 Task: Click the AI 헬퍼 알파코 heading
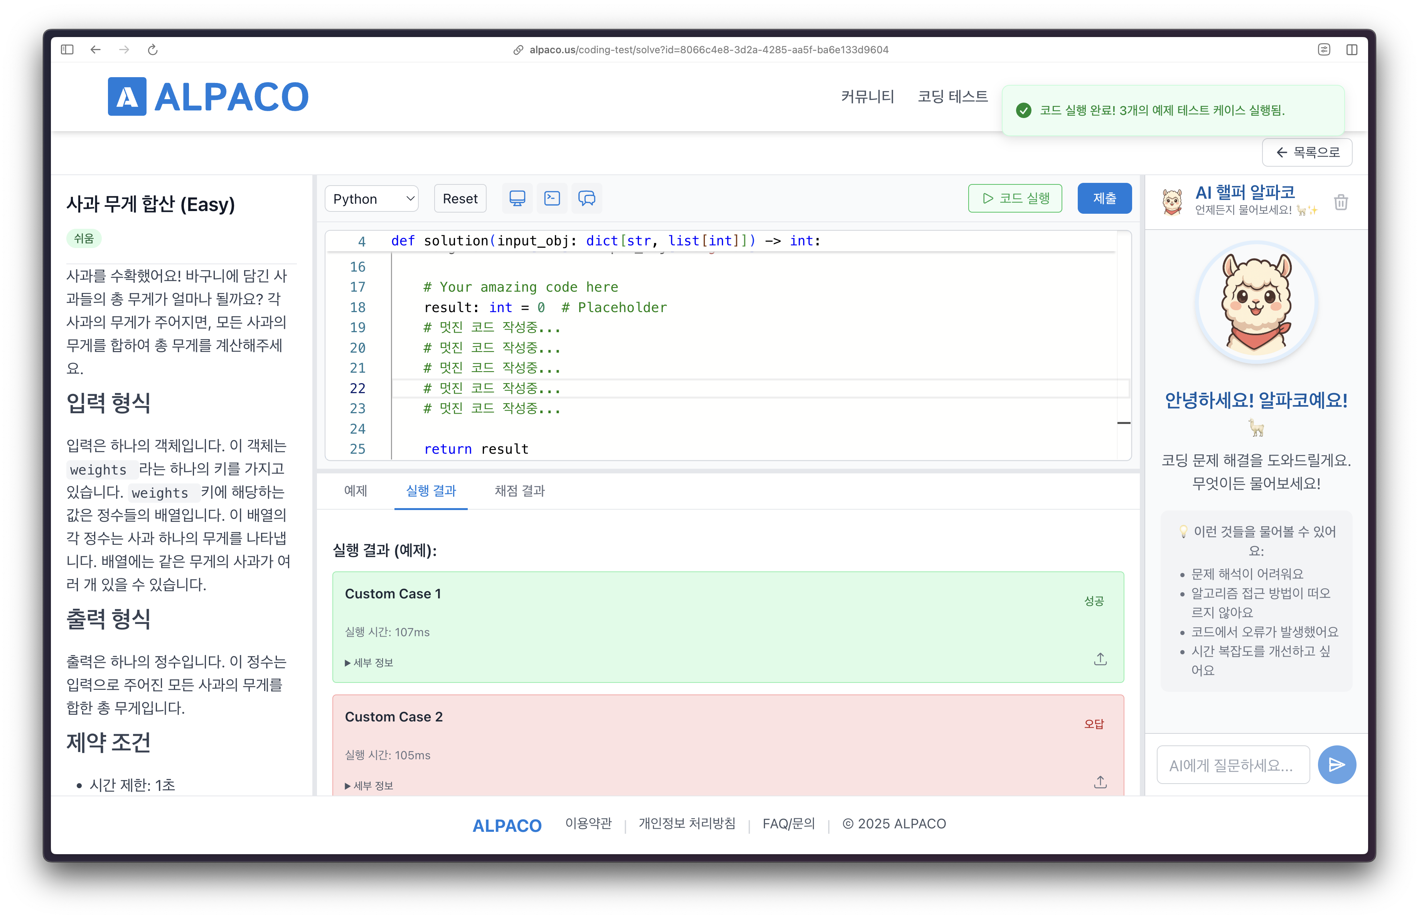click(x=1245, y=192)
